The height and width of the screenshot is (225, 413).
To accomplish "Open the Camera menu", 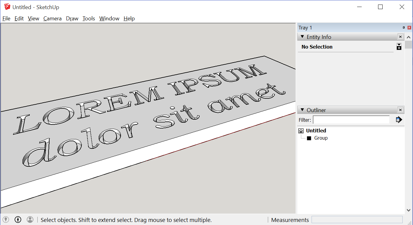I will coord(53,19).
